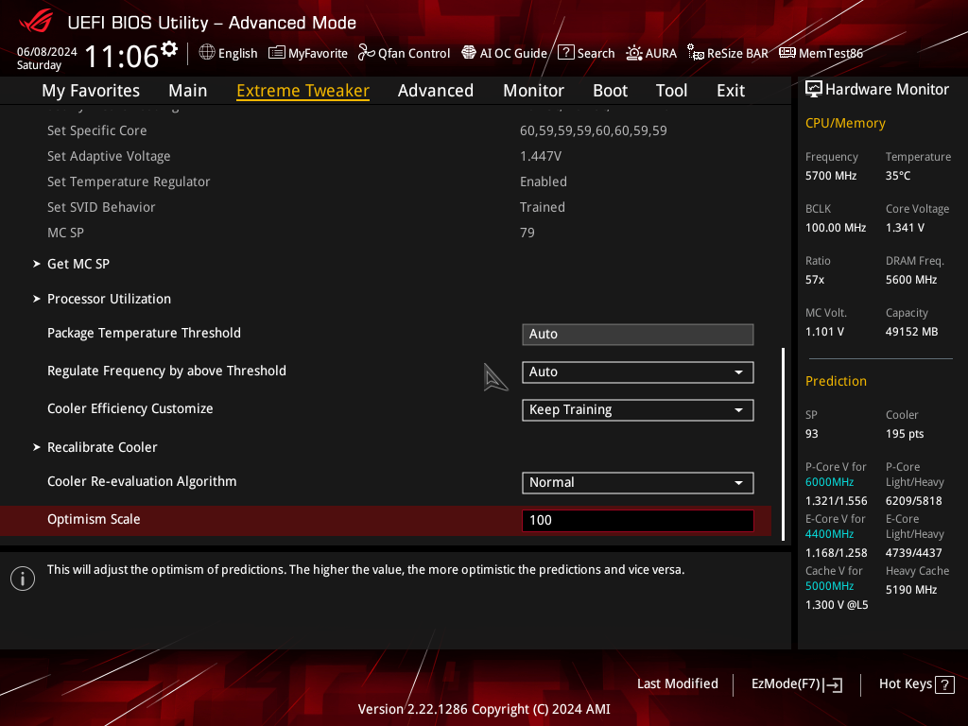968x726 pixels.
Task: Open AURA lighting icon
Action: pyautogui.click(x=634, y=53)
